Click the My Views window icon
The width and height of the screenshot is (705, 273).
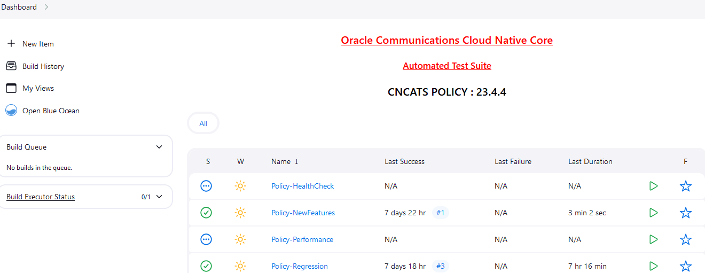pos(11,88)
